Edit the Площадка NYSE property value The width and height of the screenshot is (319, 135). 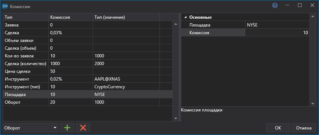point(278,25)
